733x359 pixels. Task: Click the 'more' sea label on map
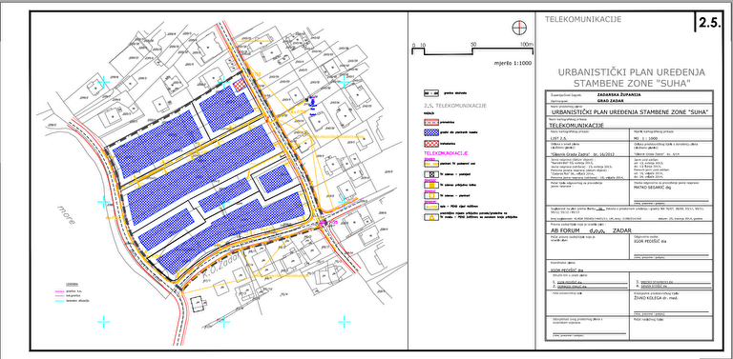click(66, 214)
